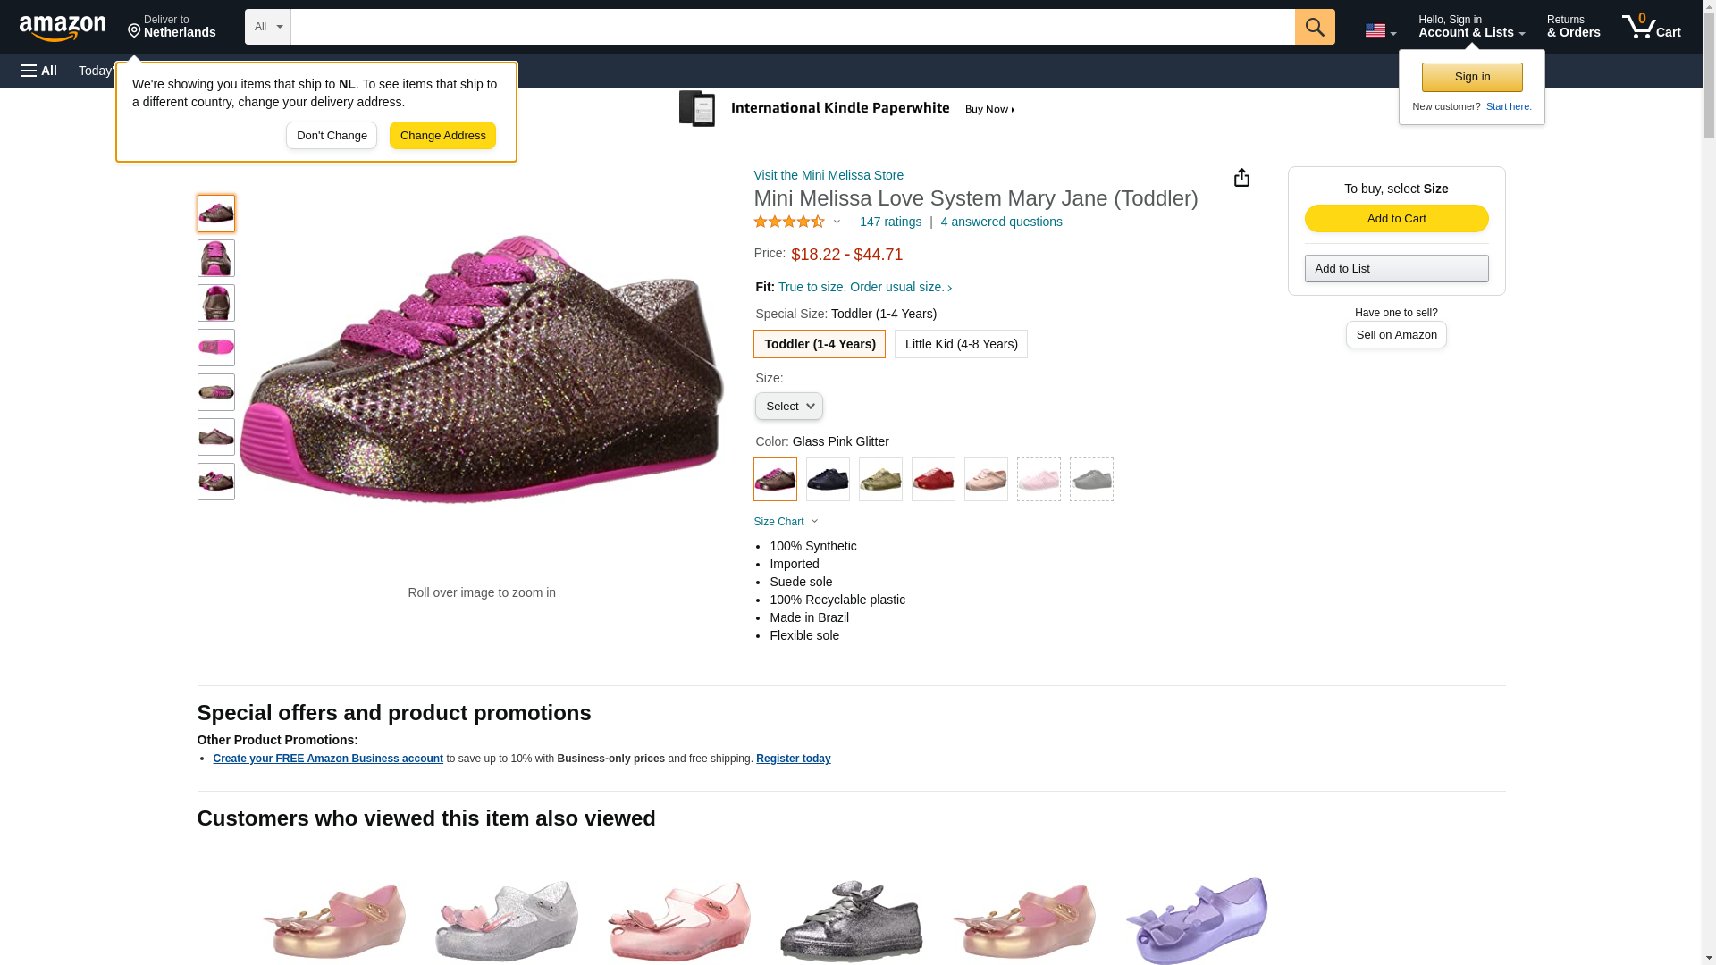Open Returns & Orders
The image size is (1716, 965).
click(1573, 27)
